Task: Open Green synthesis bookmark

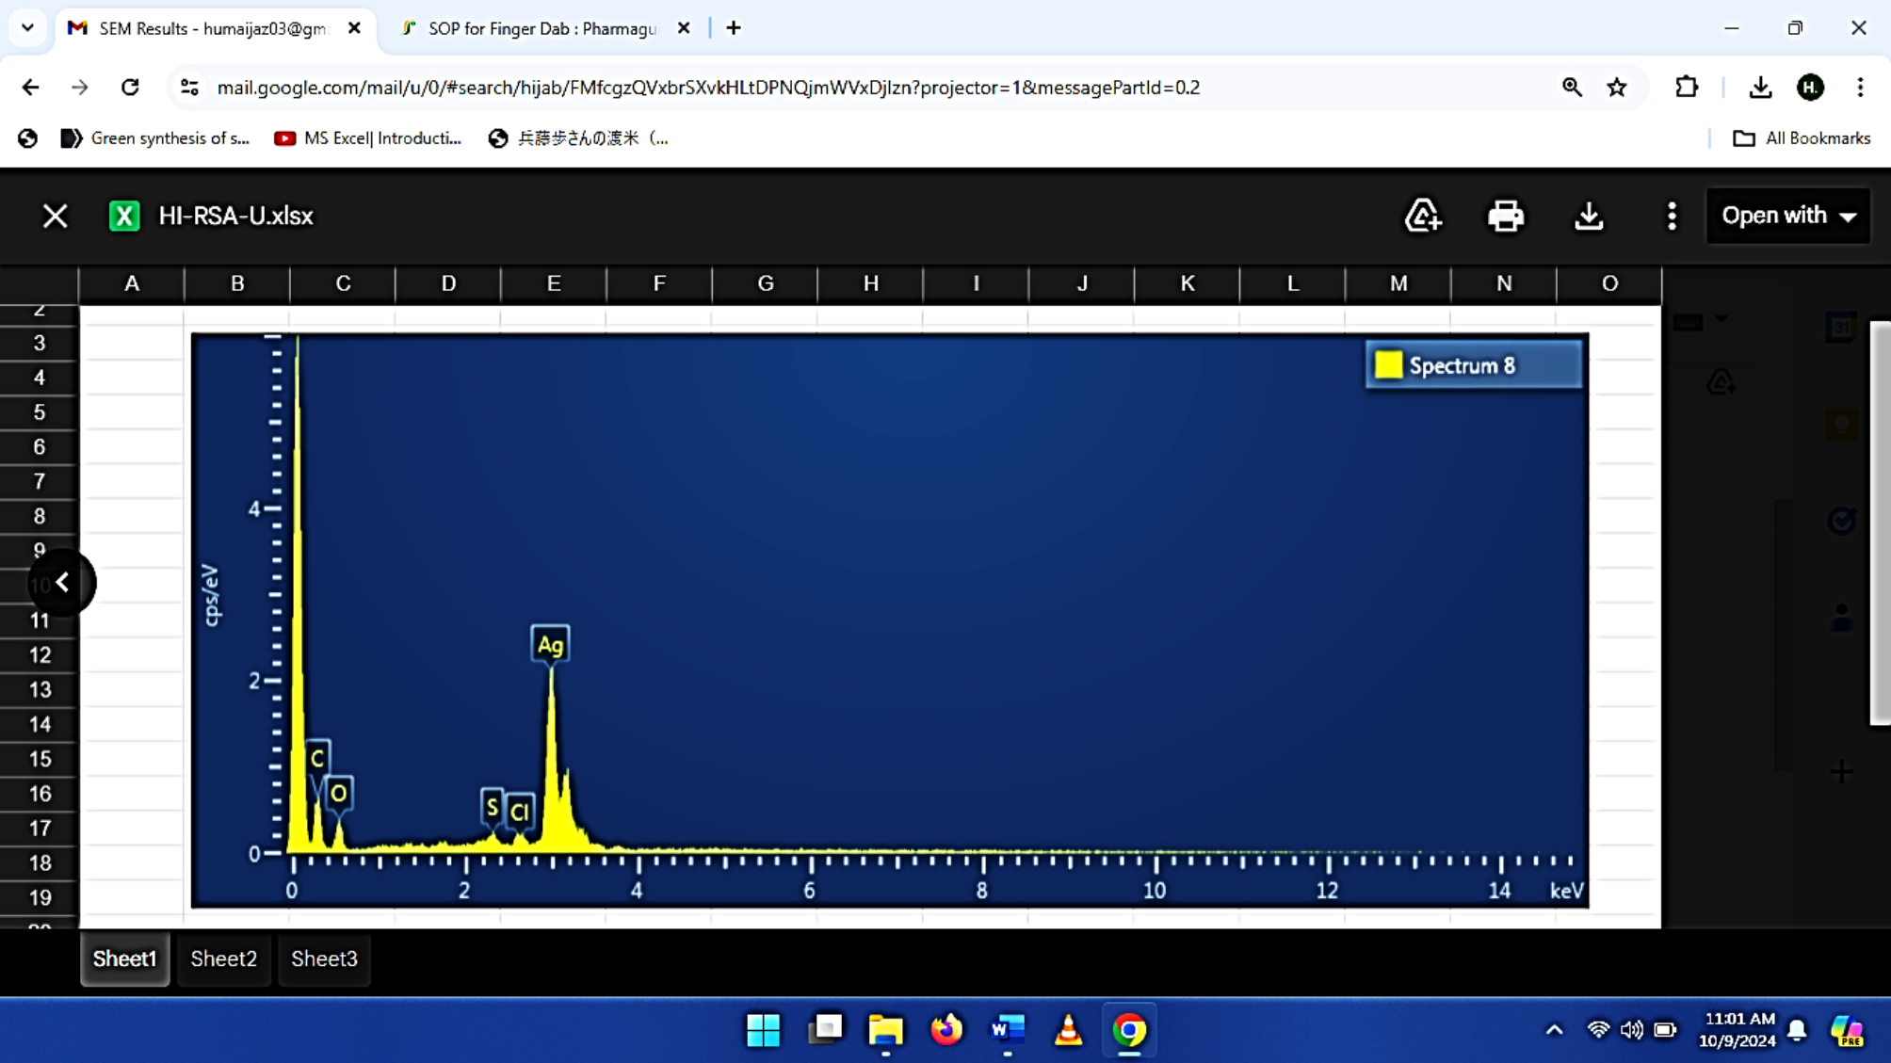Action: pos(155,138)
